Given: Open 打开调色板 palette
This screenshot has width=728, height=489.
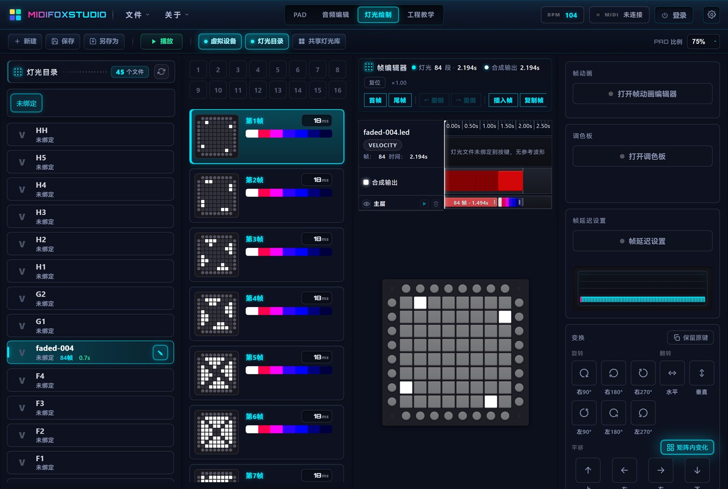Looking at the screenshot, I should 642,156.
